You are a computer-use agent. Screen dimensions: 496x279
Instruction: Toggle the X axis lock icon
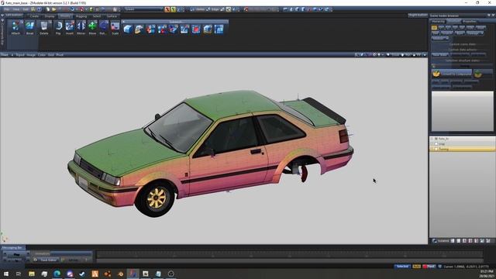coord(167,9)
